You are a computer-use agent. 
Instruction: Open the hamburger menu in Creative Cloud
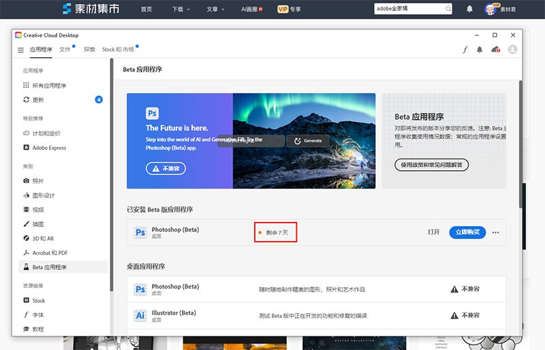(21, 50)
